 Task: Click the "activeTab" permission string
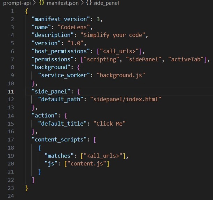pyautogui.click(x=186, y=59)
